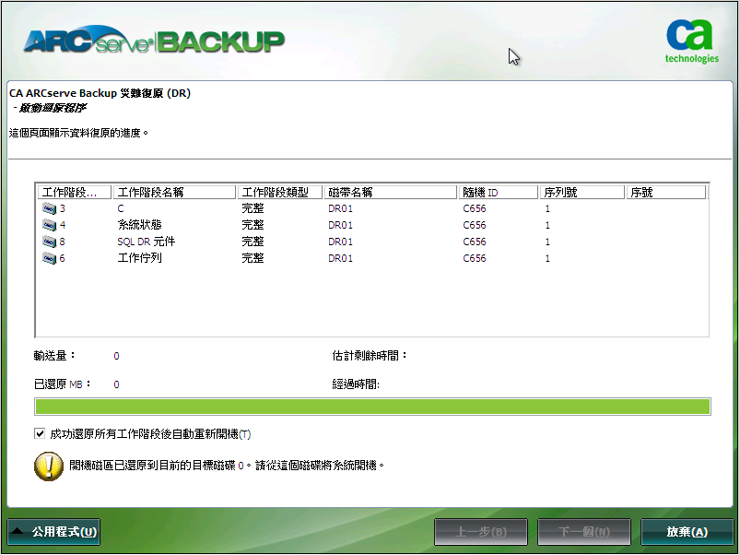740x555 pixels.
Task: Click the 放棄(A) abort button
Action: coord(687,532)
